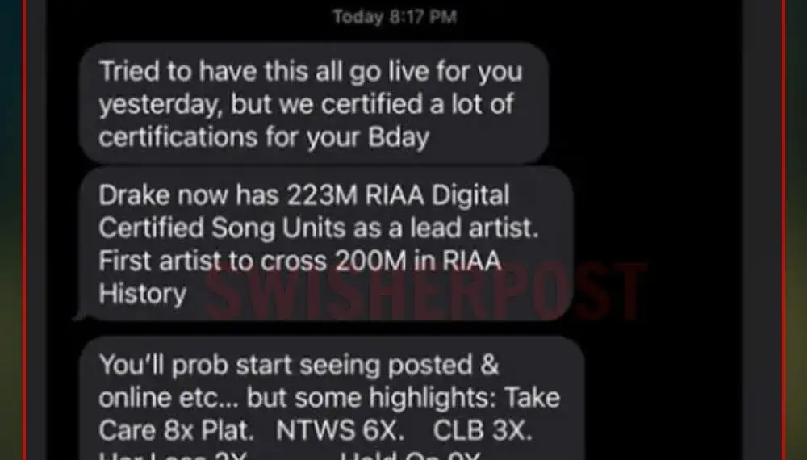The height and width of the screenshot is (460, 807).
Task: Select the "Tried to have this all go live" message bubble
Action: click(314, 103)
